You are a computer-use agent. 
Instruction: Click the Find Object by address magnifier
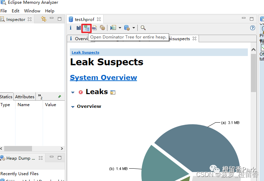[143, 28]
